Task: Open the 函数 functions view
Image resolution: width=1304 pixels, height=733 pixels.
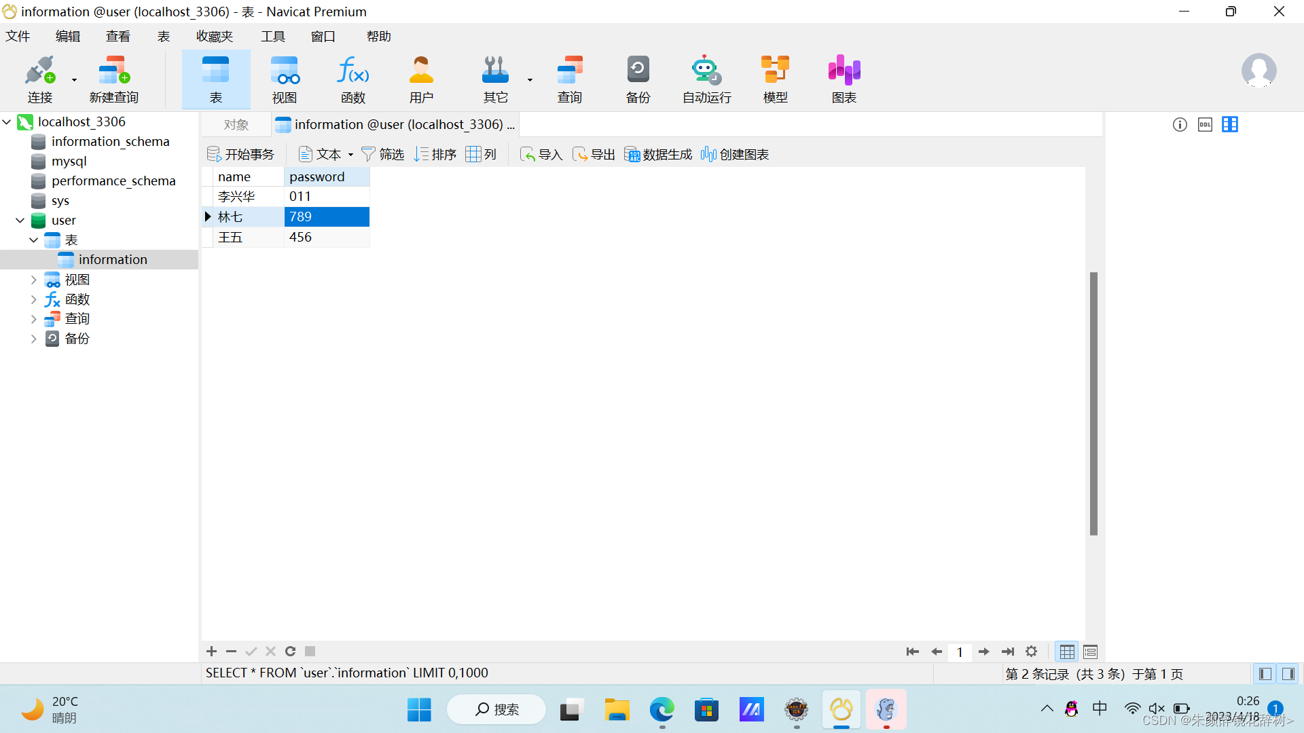Action: [x=353, y=79]
